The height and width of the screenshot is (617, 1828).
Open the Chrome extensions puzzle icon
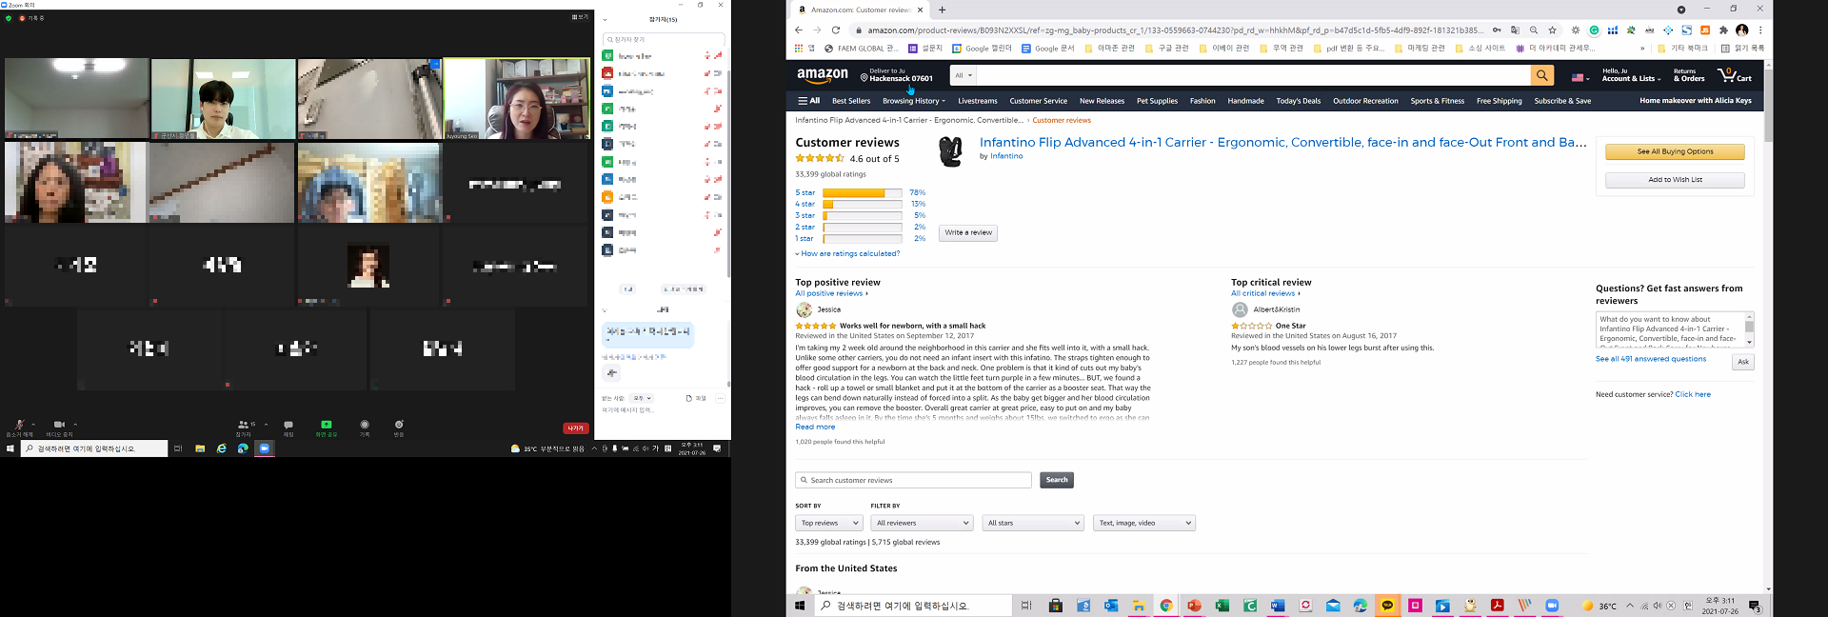coord(1723,30)
